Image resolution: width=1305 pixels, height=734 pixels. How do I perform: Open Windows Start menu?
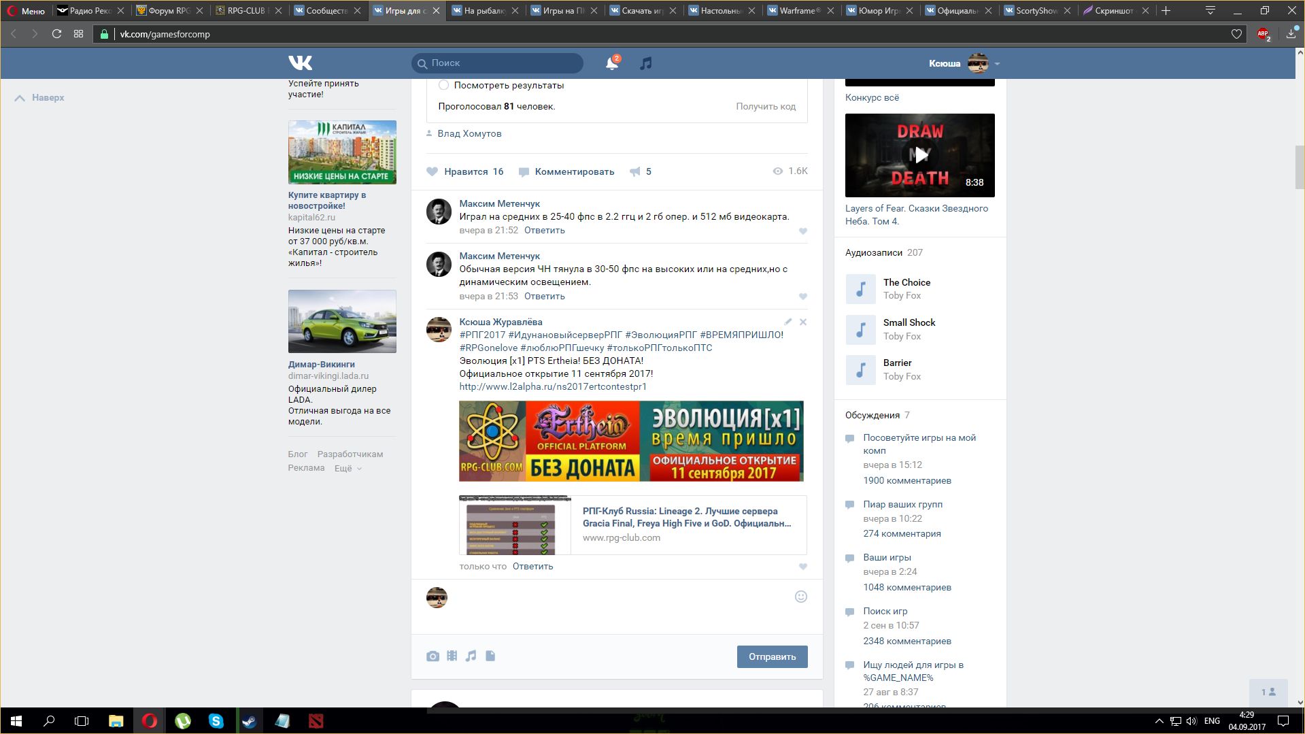click(16, 721)
